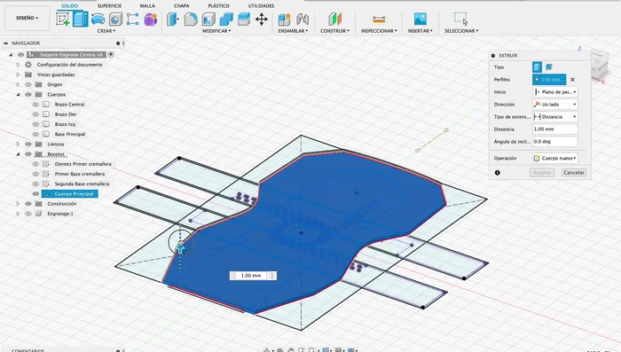Toggle visibility of Base Principal body
621x352 pixels.
tap(35, 134)
